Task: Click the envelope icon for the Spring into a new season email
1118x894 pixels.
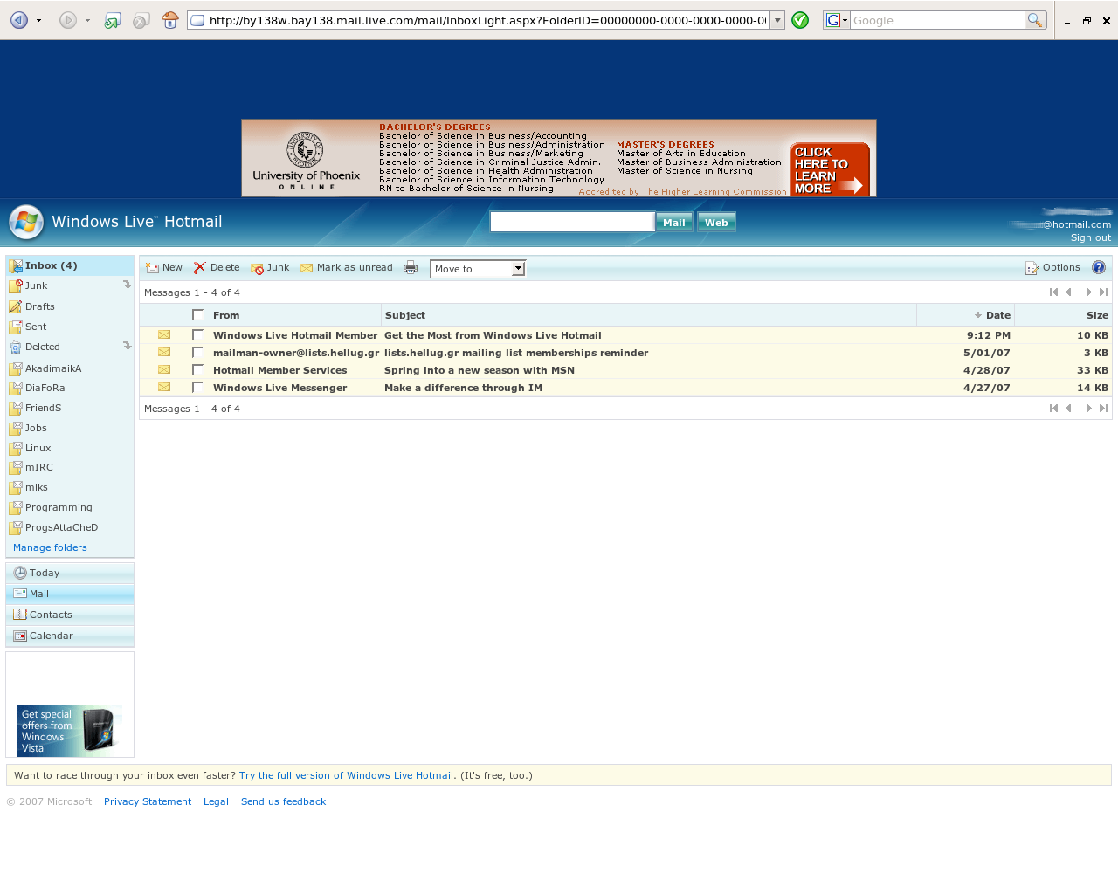Action: 164,370
